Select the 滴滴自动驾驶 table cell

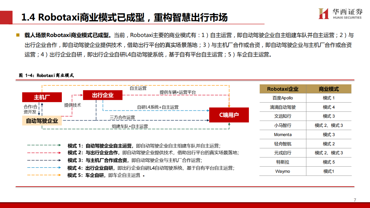point(283,107)
